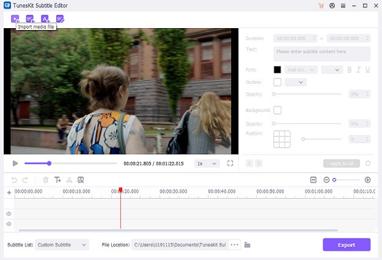Screen dimensions: 382x260
Task: Click the Undo arrow icon
Action: 14,180
